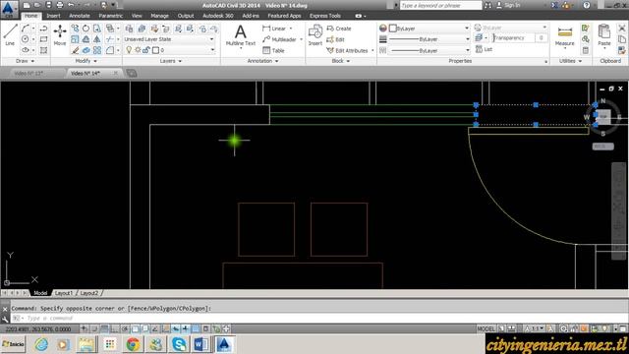This screenshot has width=629, height=354.
Task: Toggle layer lock padlock icon
Action: pos(146,50)
